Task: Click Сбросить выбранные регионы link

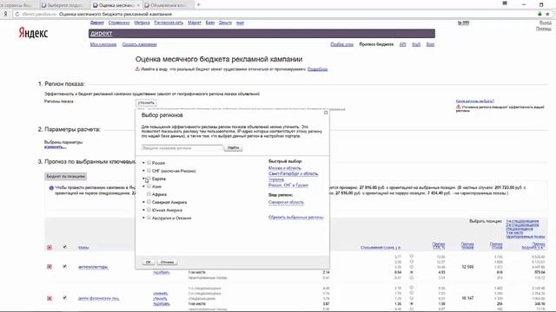Action: 295,218
